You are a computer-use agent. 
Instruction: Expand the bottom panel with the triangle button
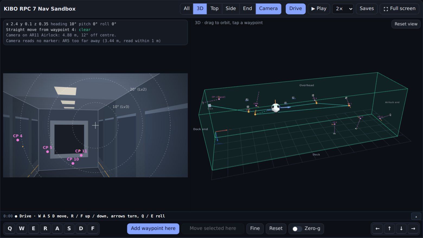[x=416, y=216]
